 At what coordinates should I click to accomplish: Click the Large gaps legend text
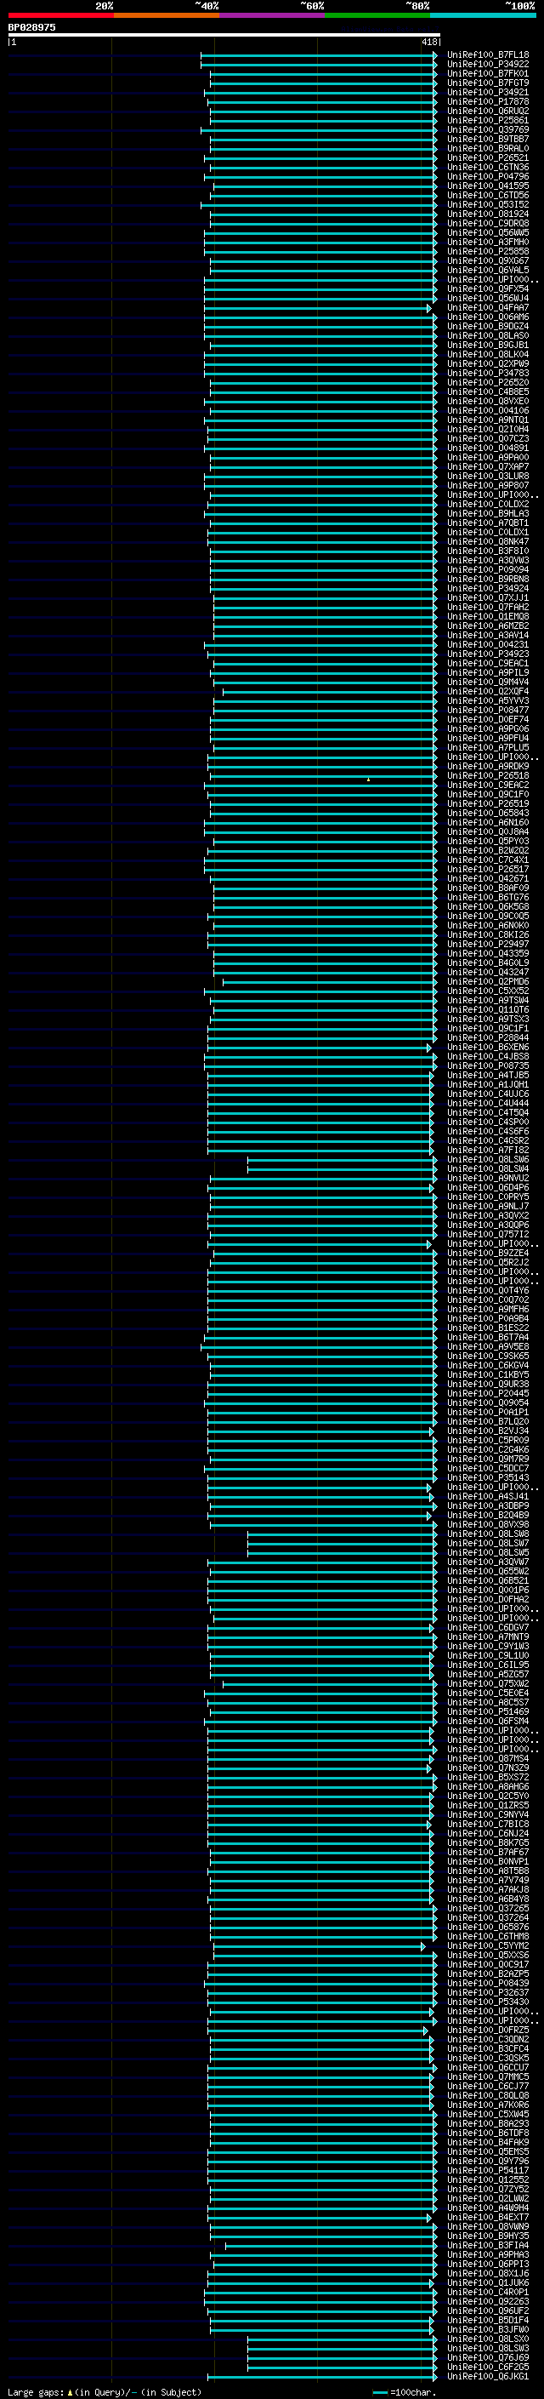coord(105,2391)
